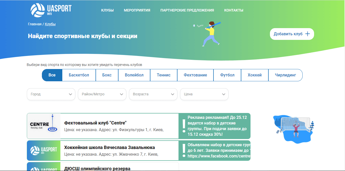The image size is (345, 171).
Task: Open ДЮСШ олимпийского резерва listing
Action: pyautogui.click(x=97, y=168)
